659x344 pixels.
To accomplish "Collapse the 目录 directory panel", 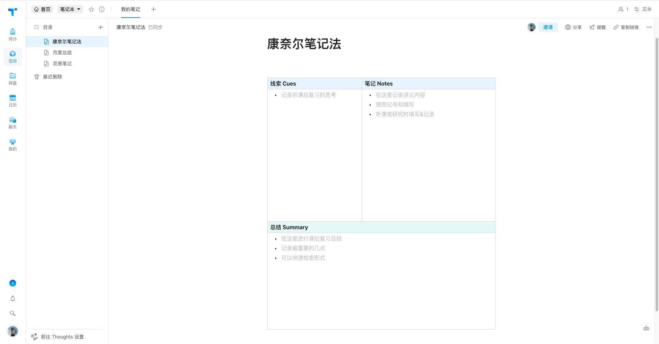I will 37,27.
